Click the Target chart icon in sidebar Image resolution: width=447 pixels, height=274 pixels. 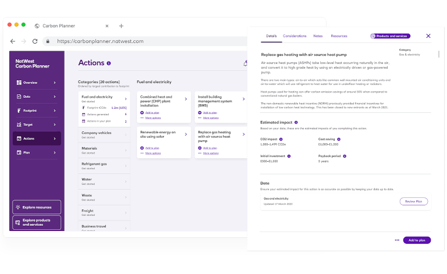[x=19, y=124]
